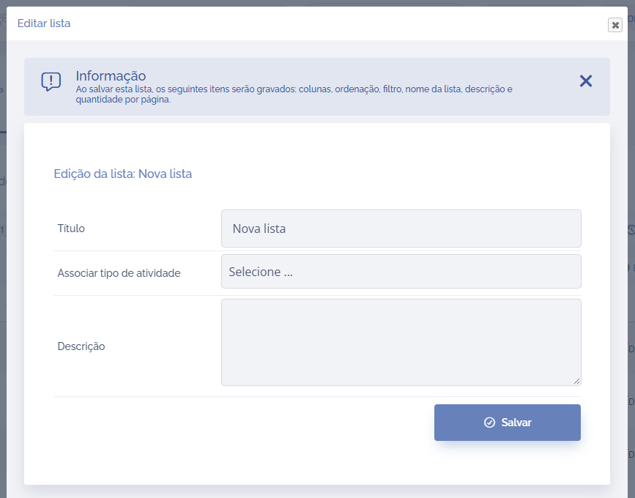This screenshot has width=635, height=498.
Task: Dismiss the Informação banner with the X
Action: point(585,81)
